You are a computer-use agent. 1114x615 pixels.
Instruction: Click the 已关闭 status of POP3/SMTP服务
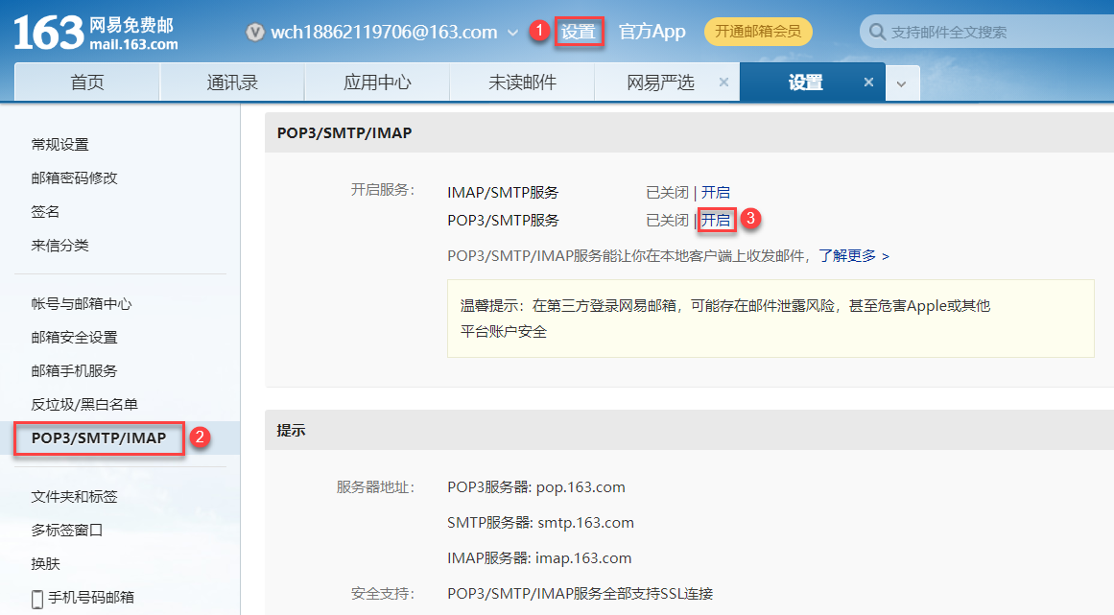click(667, 220)
